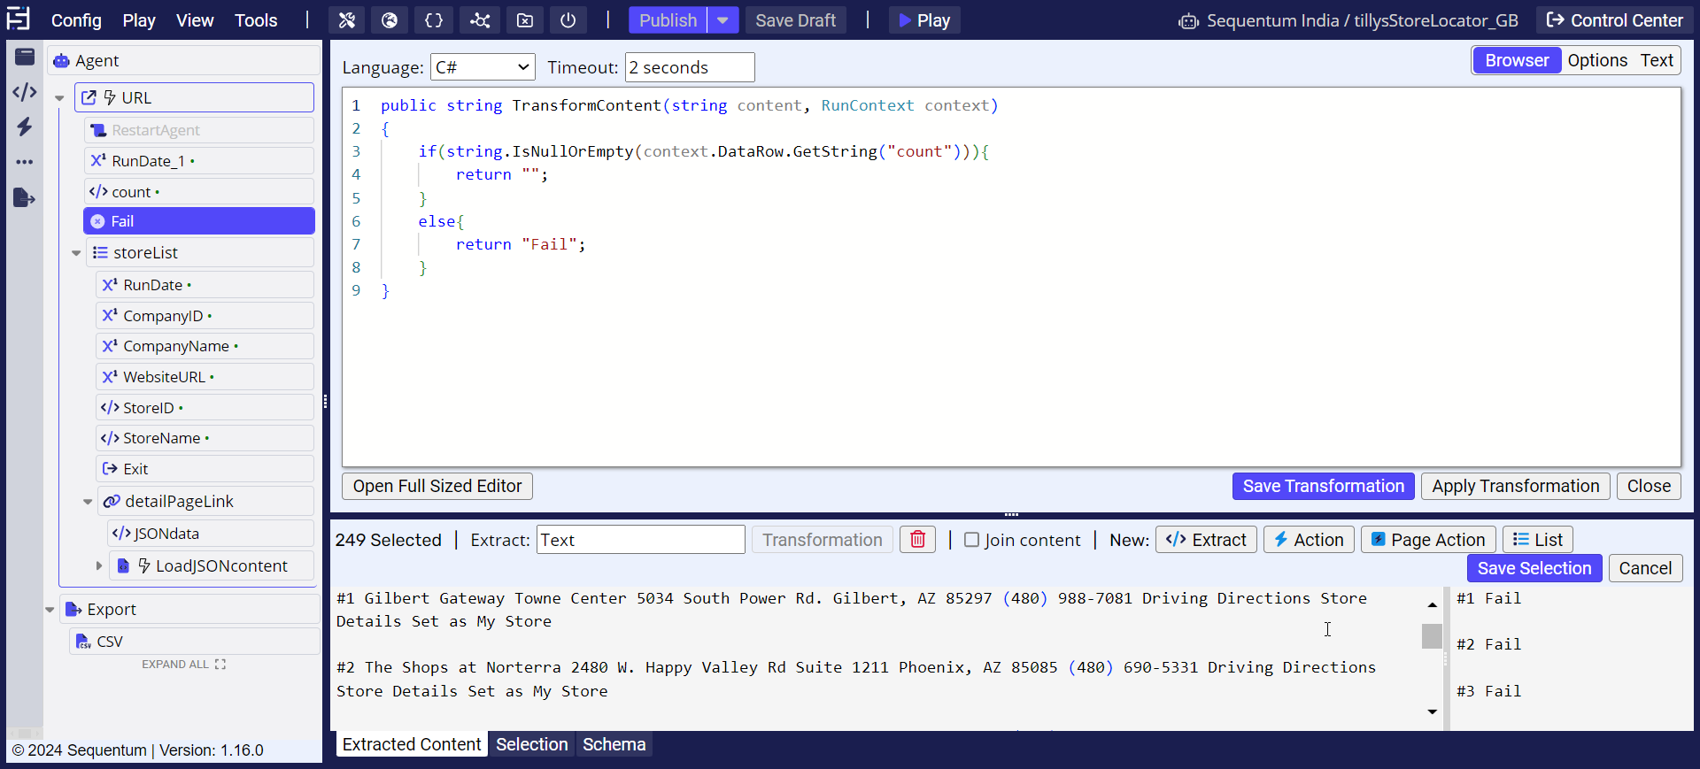This screenshot has height=769, width=1700.
Task: Click the three-dots more icon in sidebar
Action: pyautogui.click(x=25, y=162)
